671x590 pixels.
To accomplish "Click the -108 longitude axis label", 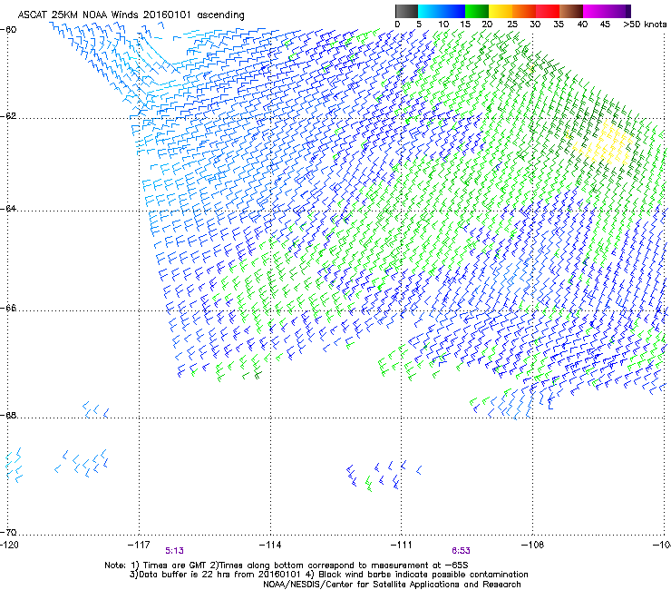I will (x=533, y=545).
